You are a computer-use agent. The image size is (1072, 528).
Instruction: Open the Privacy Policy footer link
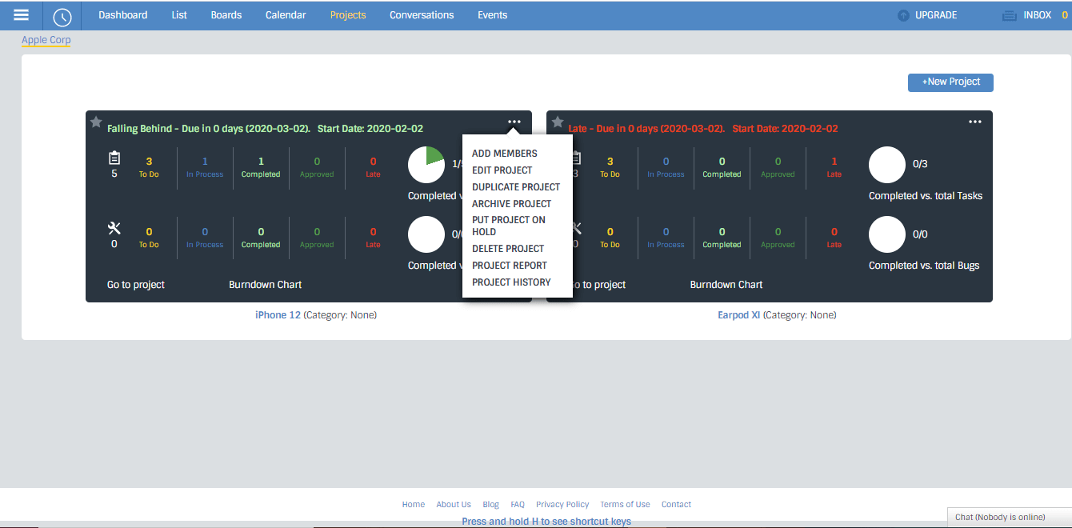[x=562, y=505]
